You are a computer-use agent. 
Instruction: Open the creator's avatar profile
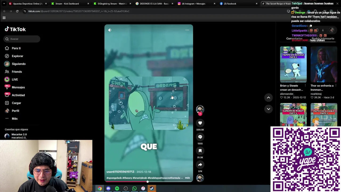pyautogui.click(x=200, y=109)
